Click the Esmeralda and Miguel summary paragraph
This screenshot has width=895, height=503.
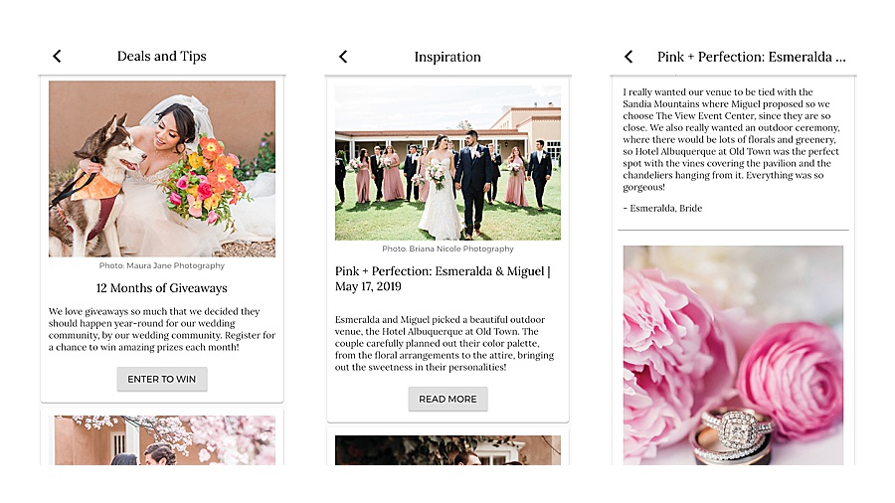[445, 343]
